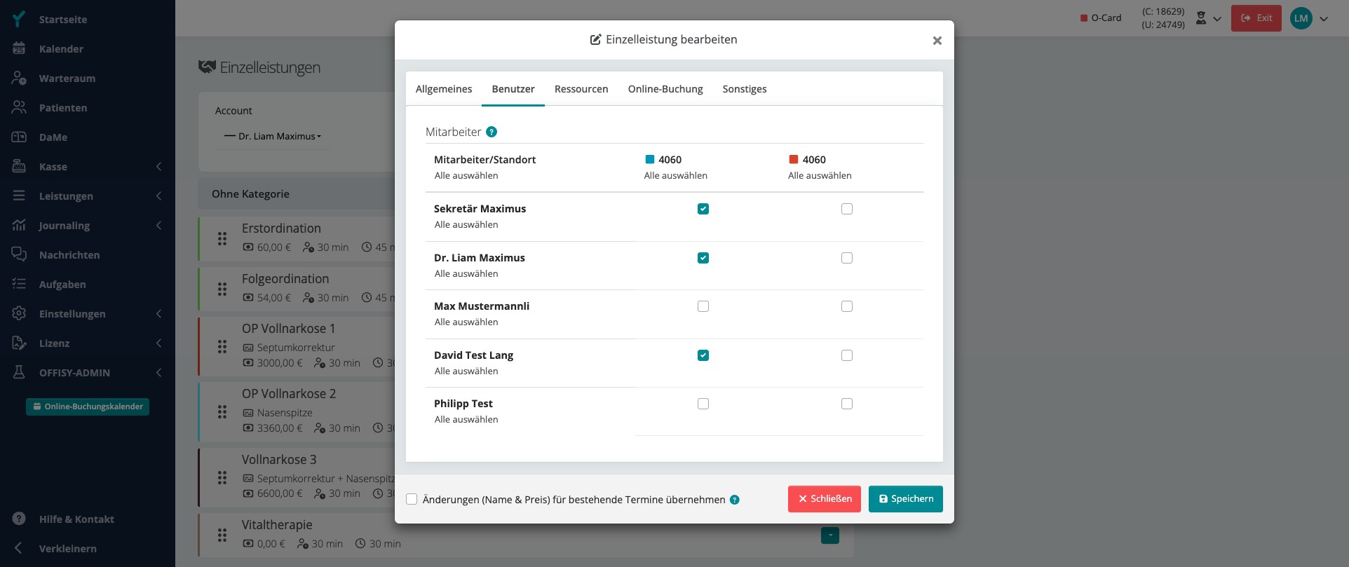1349x567 pixels.
Task: Click the red 4060 location color square
Action: coord(794,159)
